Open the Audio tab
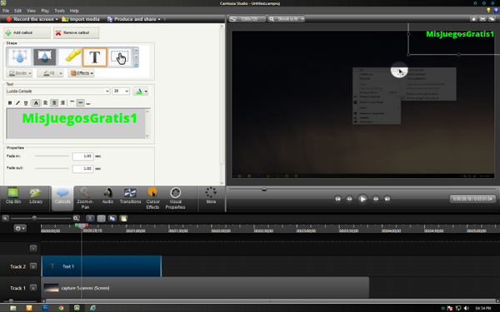 coord(107,196)
